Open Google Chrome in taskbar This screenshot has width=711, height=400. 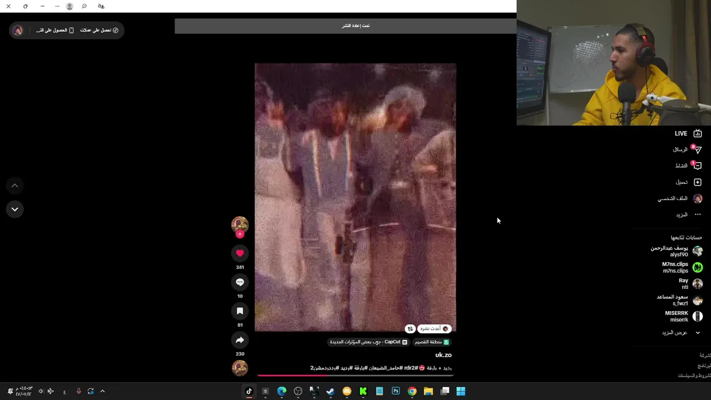pos(412,391)
